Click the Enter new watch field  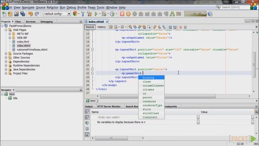coord(109,117)
